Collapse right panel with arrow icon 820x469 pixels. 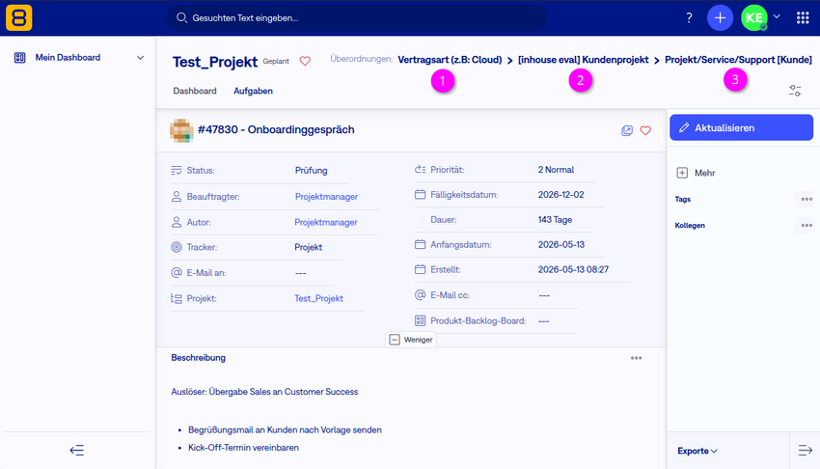pyautogui.click(x=805, y=450)
